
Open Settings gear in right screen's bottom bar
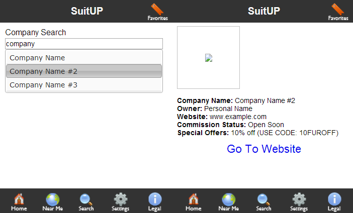[x=299, y=202]
